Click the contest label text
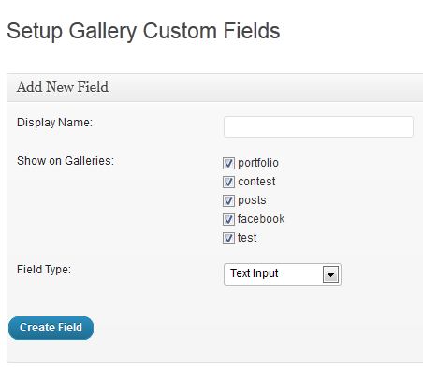423x367 pixels. (x=256, y=182)
